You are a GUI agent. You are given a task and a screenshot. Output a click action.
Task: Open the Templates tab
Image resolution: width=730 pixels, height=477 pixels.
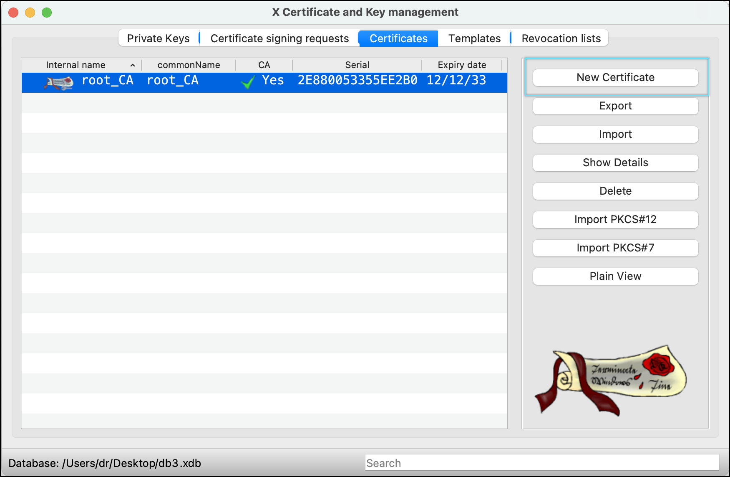(474, 38)
